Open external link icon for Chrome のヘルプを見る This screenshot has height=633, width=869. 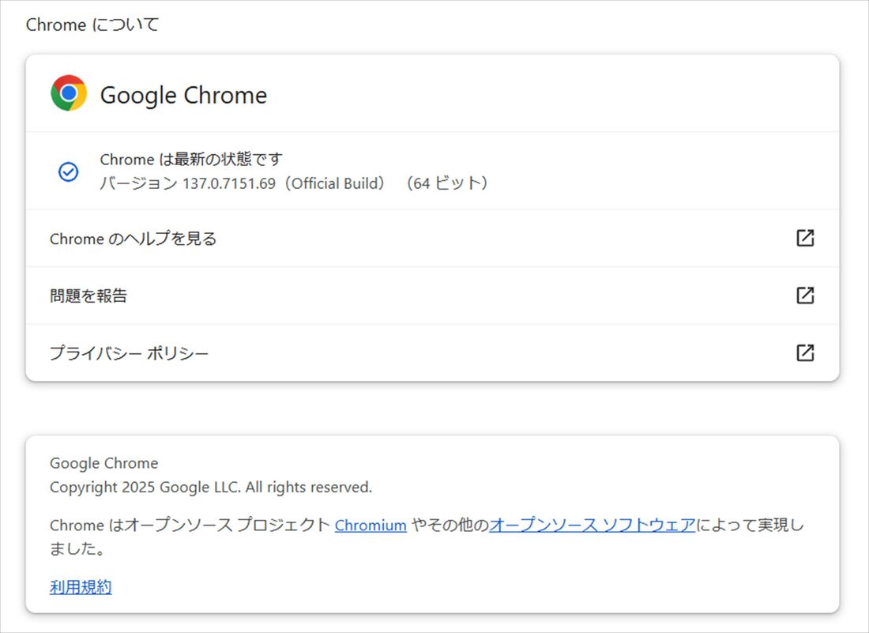coord(805,238)
